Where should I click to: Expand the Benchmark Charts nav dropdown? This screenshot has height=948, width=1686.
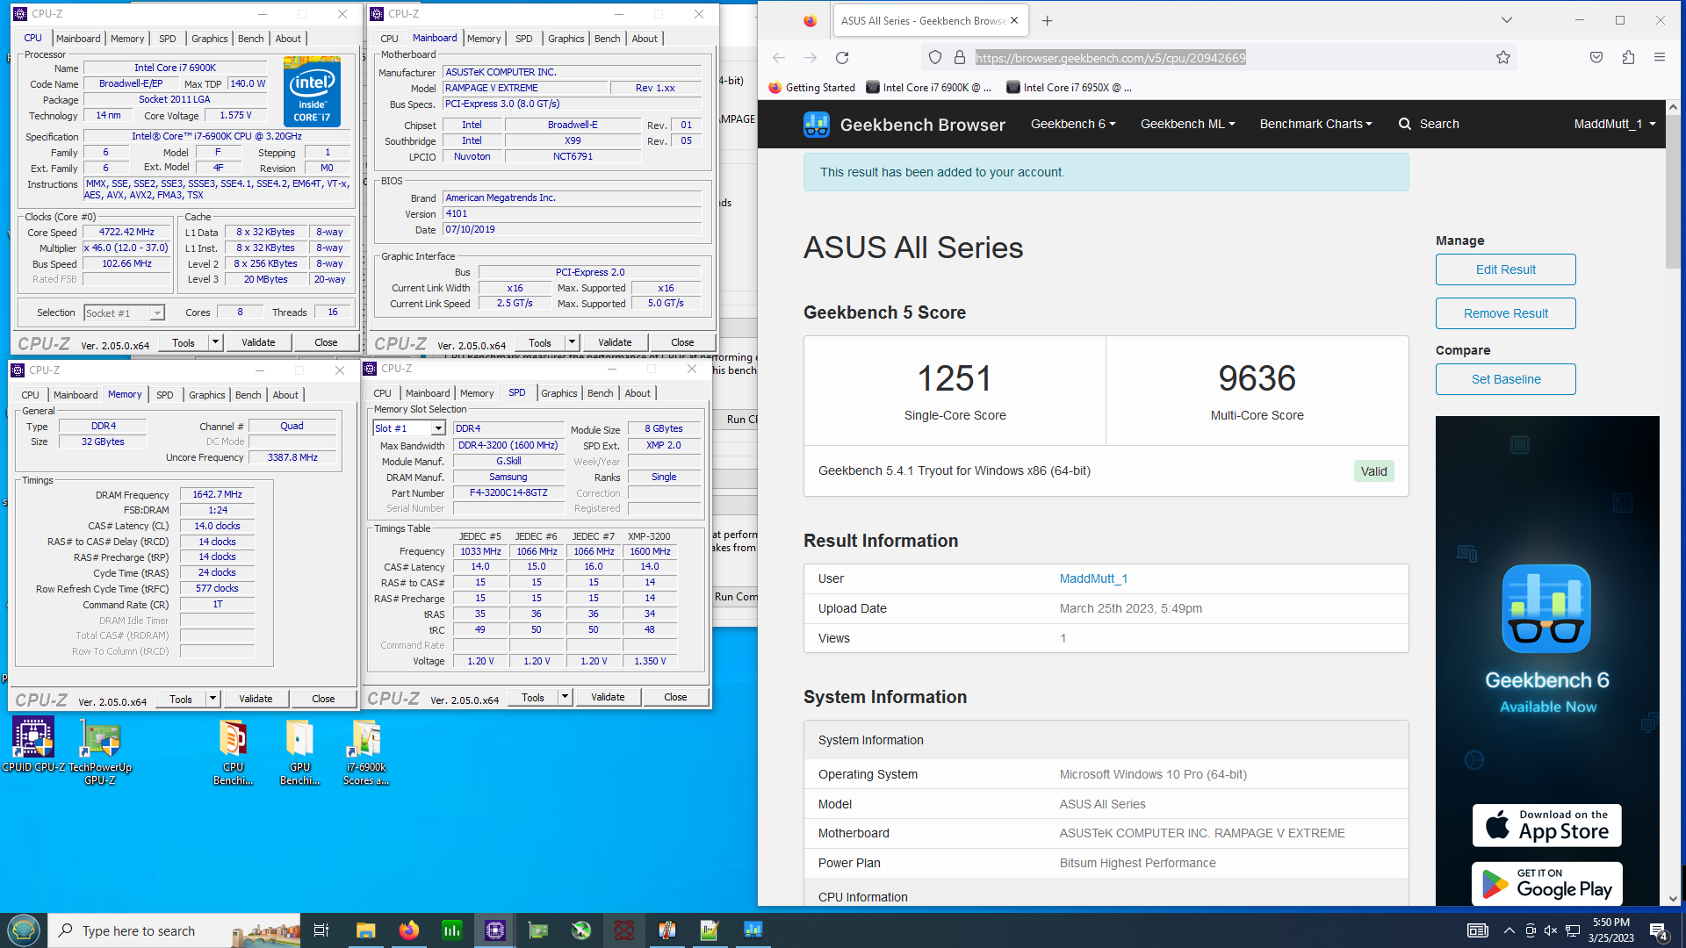[x=1315, y=124]
